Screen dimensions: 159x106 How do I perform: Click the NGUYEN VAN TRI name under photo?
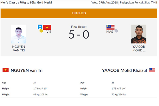(19, 48)
